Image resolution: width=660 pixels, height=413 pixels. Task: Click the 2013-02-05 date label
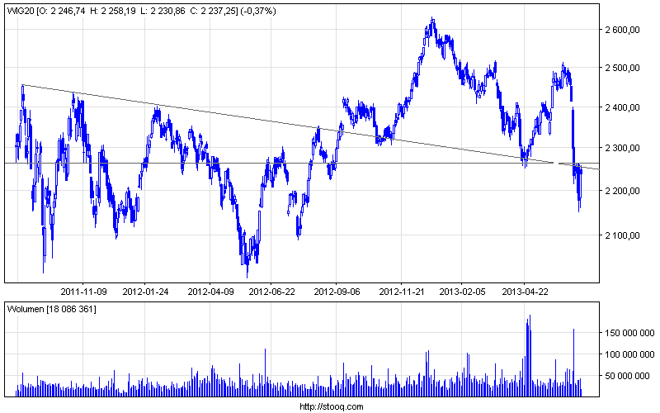(x=462, y=292)
